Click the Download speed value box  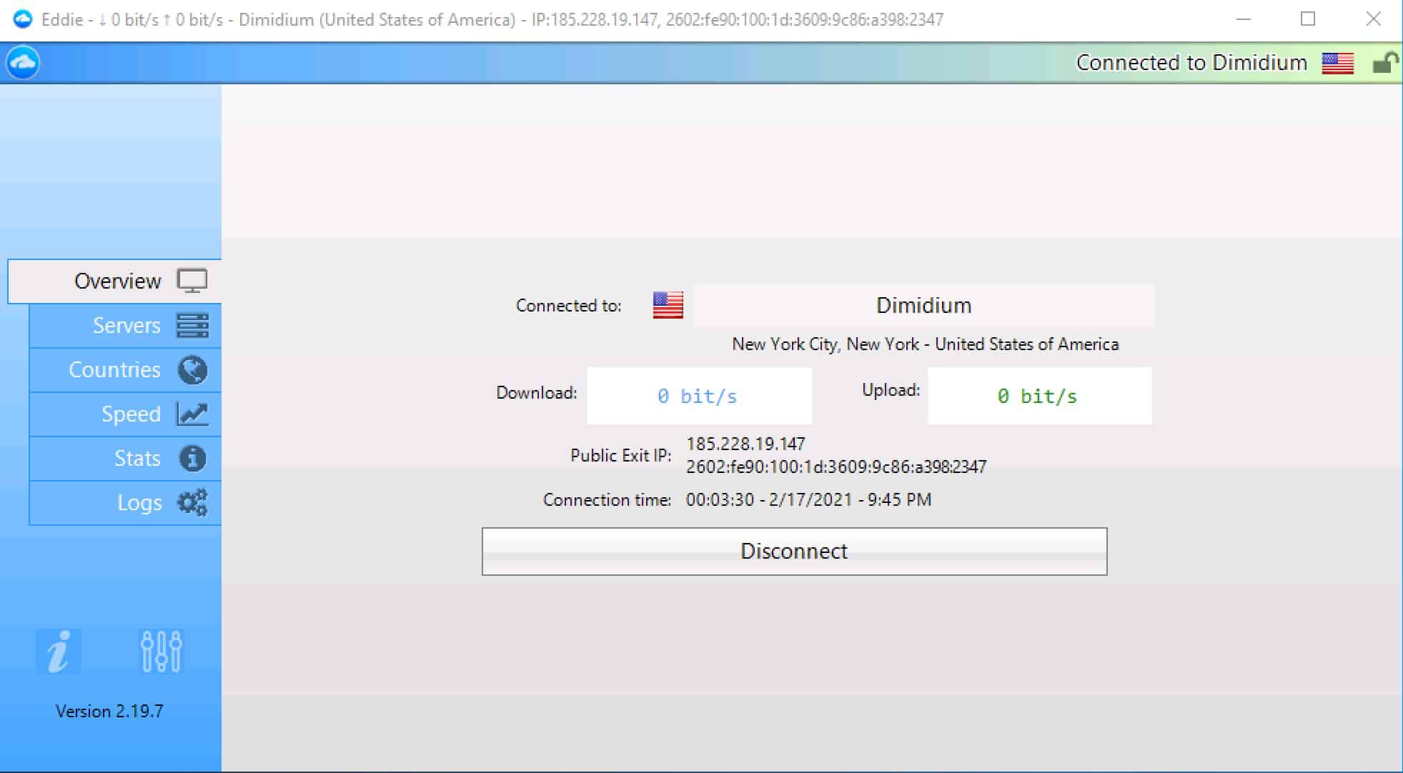(x=699, y=396)
